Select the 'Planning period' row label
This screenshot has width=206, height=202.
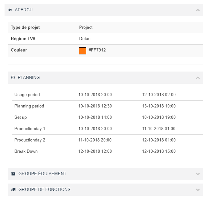point(29,106)
